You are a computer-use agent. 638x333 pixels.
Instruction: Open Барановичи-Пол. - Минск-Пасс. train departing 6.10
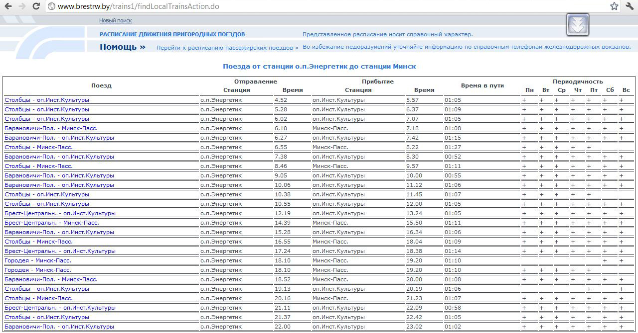pos(51,128)
